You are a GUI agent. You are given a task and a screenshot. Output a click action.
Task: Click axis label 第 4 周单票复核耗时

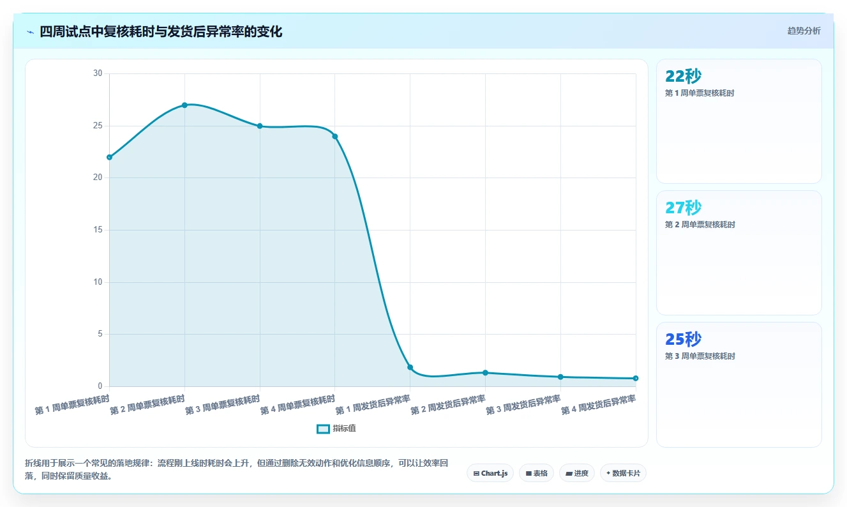point(297,404)
